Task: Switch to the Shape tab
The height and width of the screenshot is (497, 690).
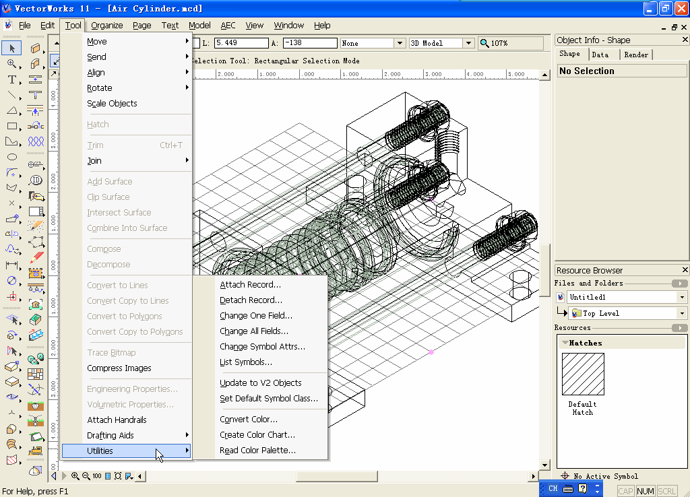Action: pyautogui.click(x=569, y=54)
